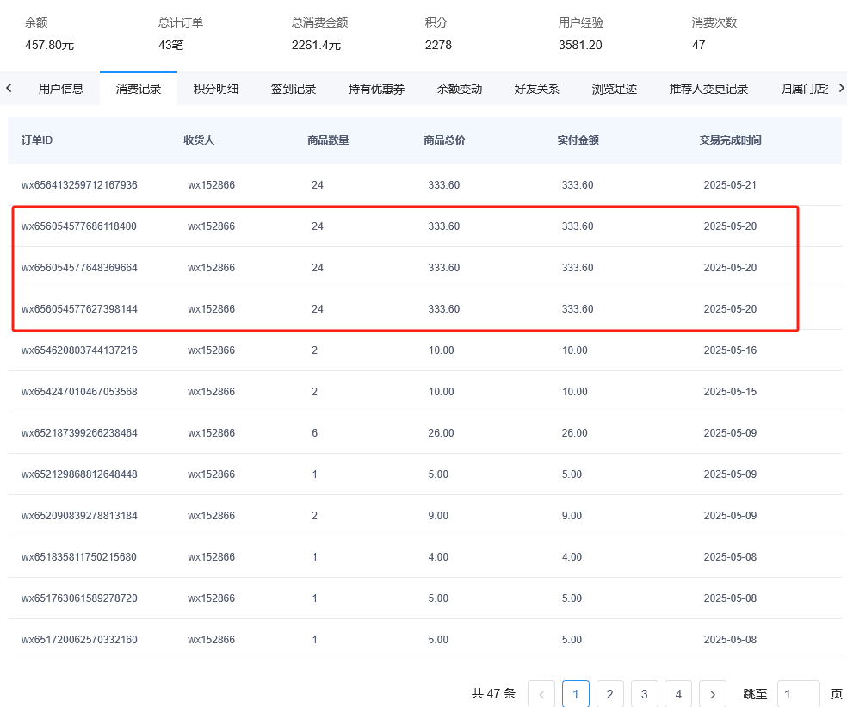Open the 用户信息 tab
847x707 pixels.
(x=61, y=89)
